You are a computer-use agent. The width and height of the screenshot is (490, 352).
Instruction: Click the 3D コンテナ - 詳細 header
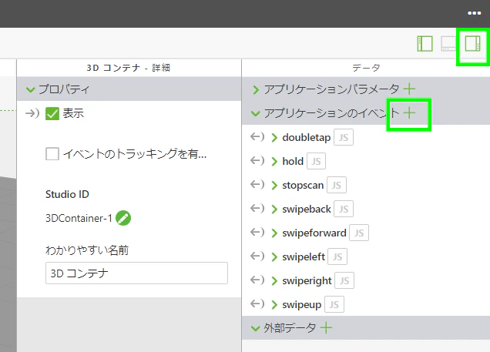click(x=129, y=68)
